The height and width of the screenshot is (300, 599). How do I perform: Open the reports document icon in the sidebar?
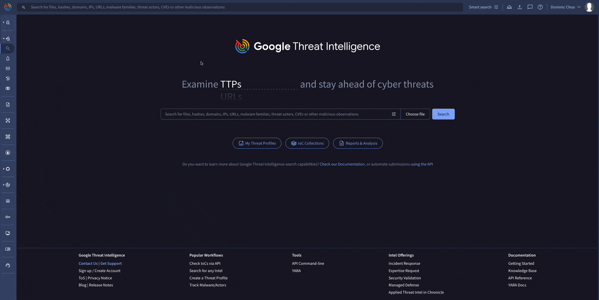click(x=8, y=105)
